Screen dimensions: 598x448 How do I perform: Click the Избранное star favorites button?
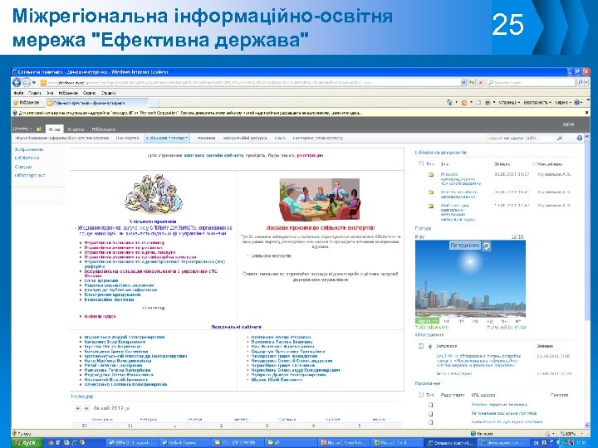26,103
